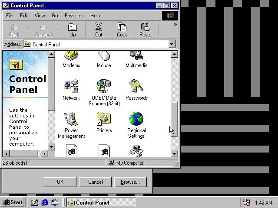Click the Copy toolbar button

tap(122, 30)
